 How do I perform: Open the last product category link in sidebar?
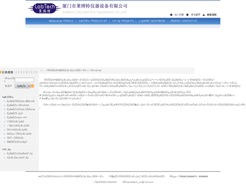17,142
